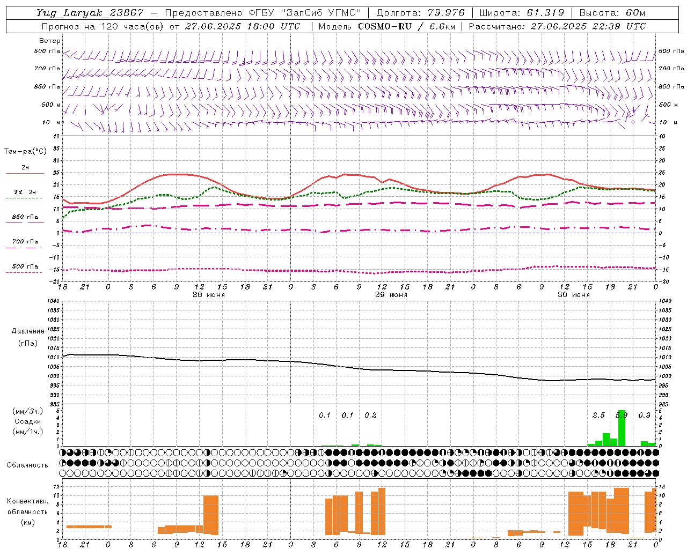Screen dimensions: 687x549
Task: Click the (мм/1ч.) precipitation unit label
Action: point(28,431)
